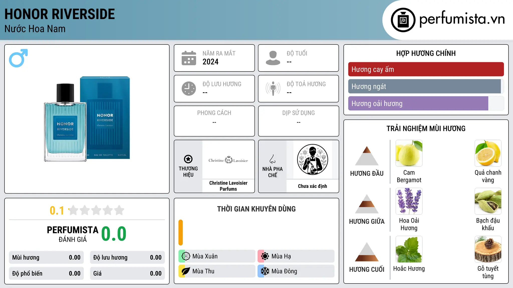Click the perfumer illustration above Chưa xác định
This screenshot has height=288, width=513.
[312, 159]
